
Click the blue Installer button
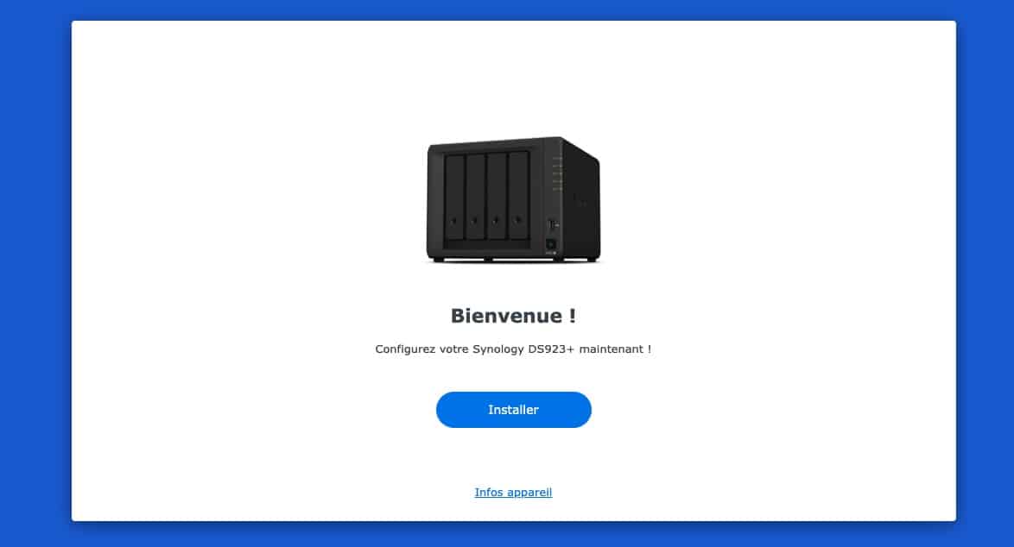tap(513, 410)
